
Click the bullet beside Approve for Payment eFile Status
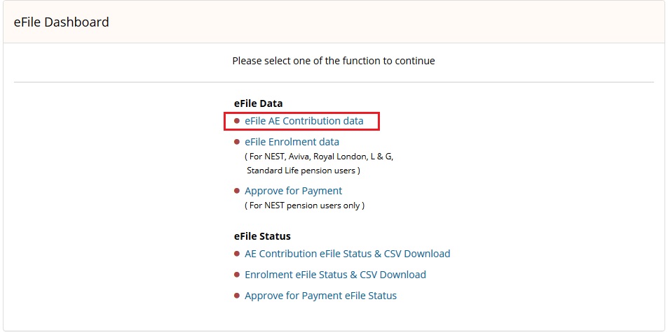click(x=237, y=296)
